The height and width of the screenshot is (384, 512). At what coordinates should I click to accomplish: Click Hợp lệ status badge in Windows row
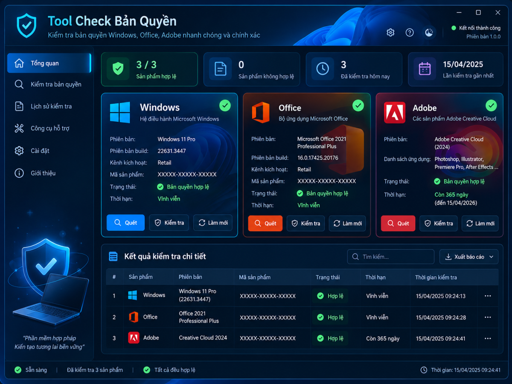(x=330, y=296)
